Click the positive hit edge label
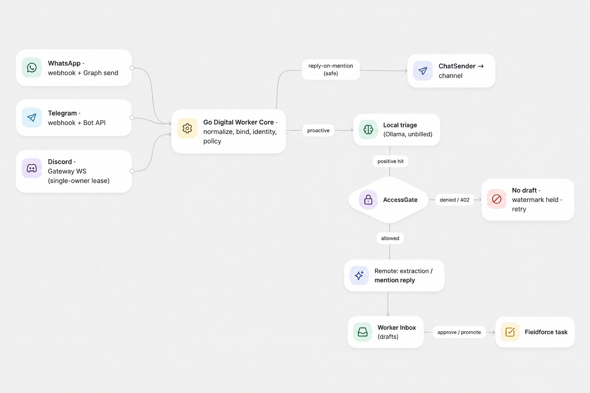Screen dimensions: 590x393 coord(390,161)
